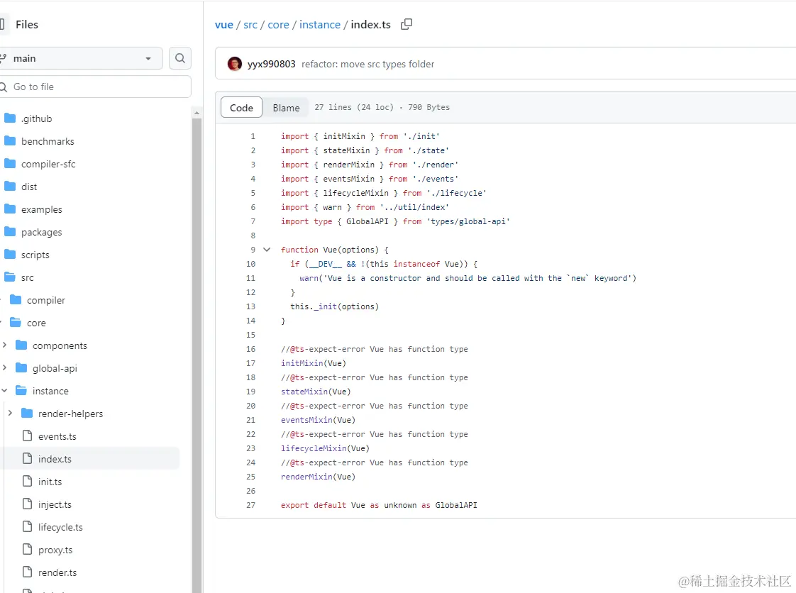Open the compiler-sfc folder
This screenshot has width=796, height=593.
[x=48, y=164]
